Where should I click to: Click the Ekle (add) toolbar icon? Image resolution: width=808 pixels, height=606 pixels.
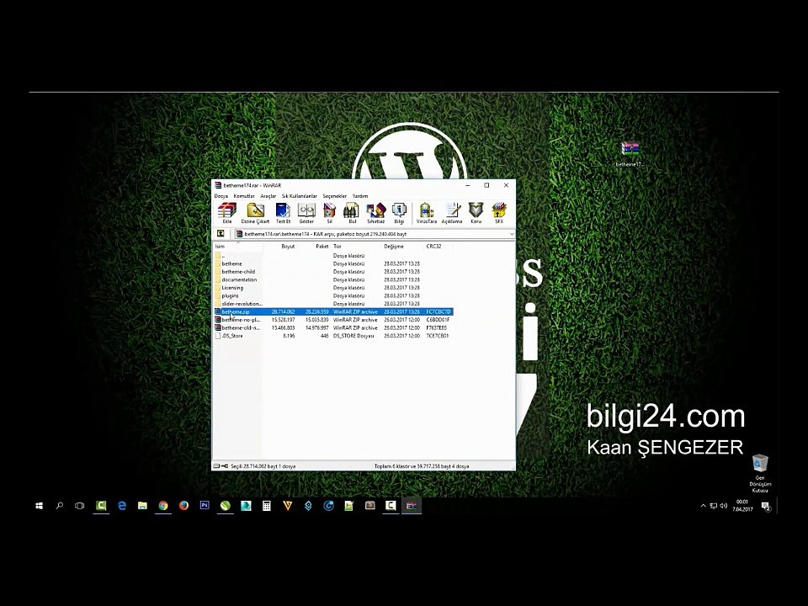[226, 213]
